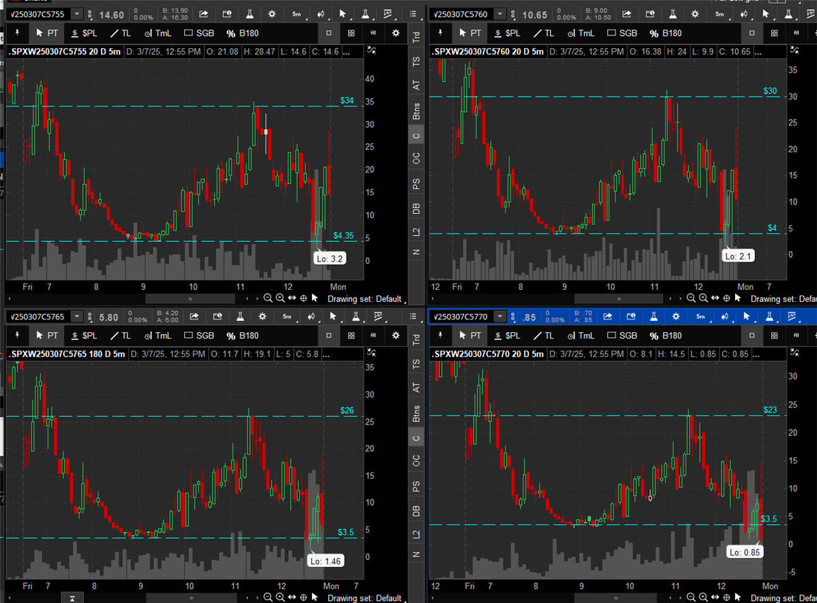Click the share icon in the C5755 chart toolbar
Viewport: 817px width, 603px height.
point(204,14)
